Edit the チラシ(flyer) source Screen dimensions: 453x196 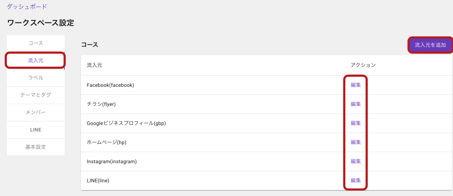click(356, 104)
